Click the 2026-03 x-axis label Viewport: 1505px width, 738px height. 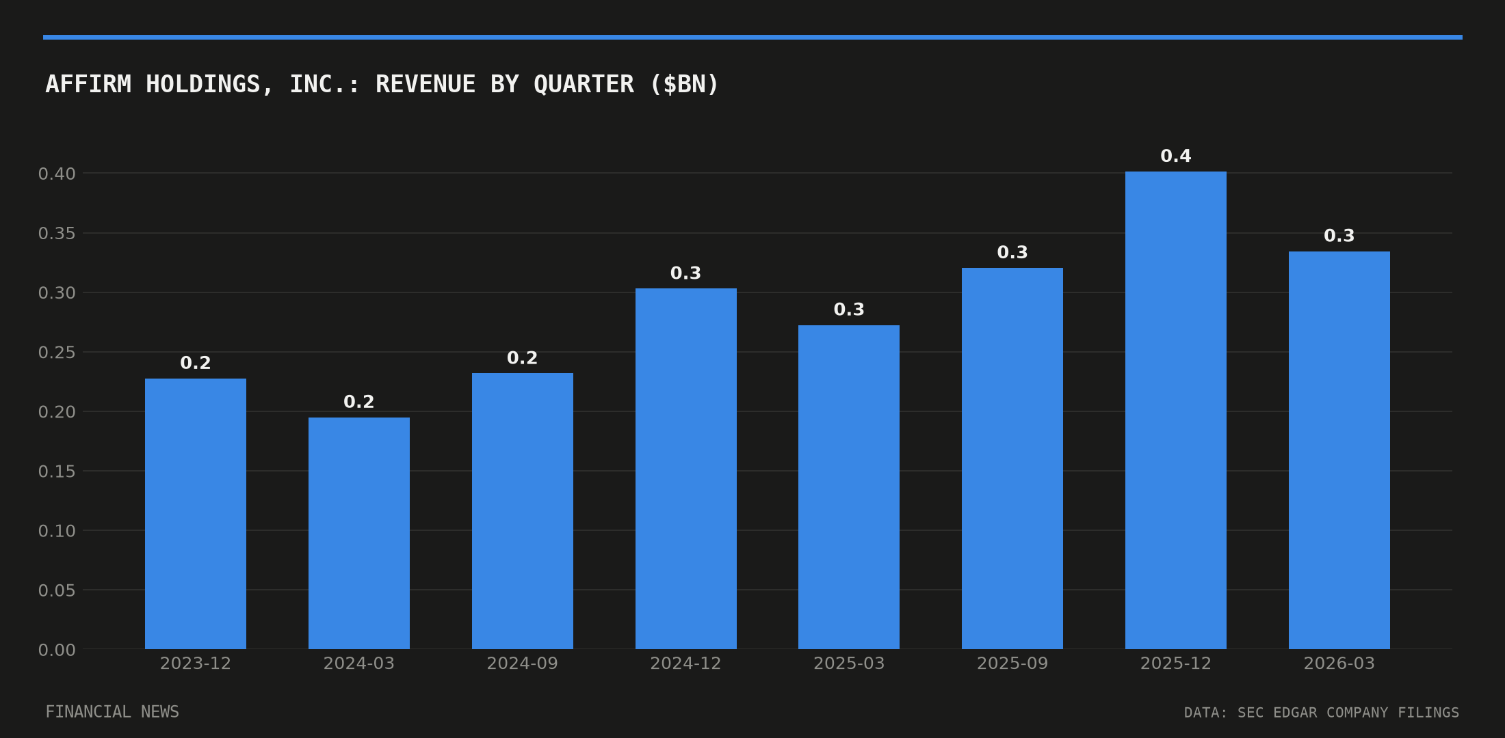(1339, 664)
